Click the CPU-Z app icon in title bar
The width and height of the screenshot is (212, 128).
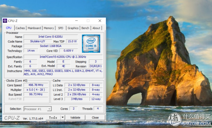(5, 21)
